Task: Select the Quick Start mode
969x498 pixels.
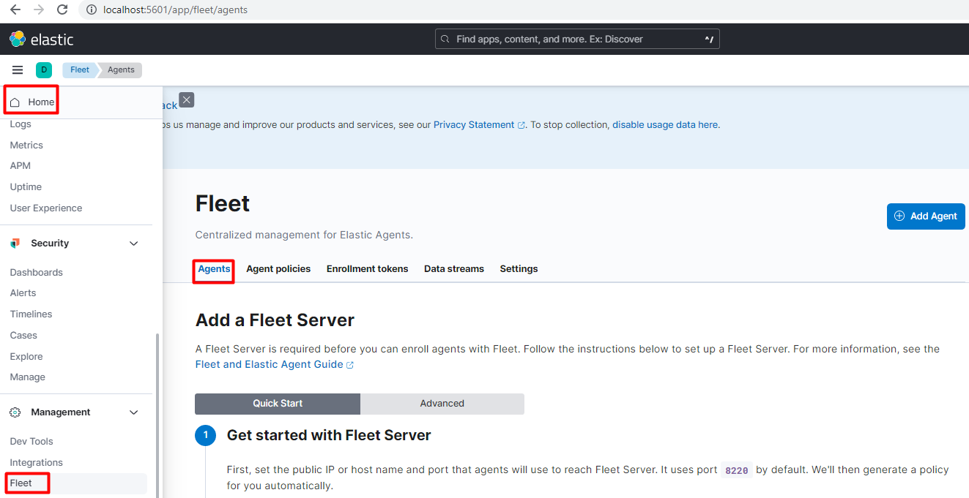Action: coord(278,404)
